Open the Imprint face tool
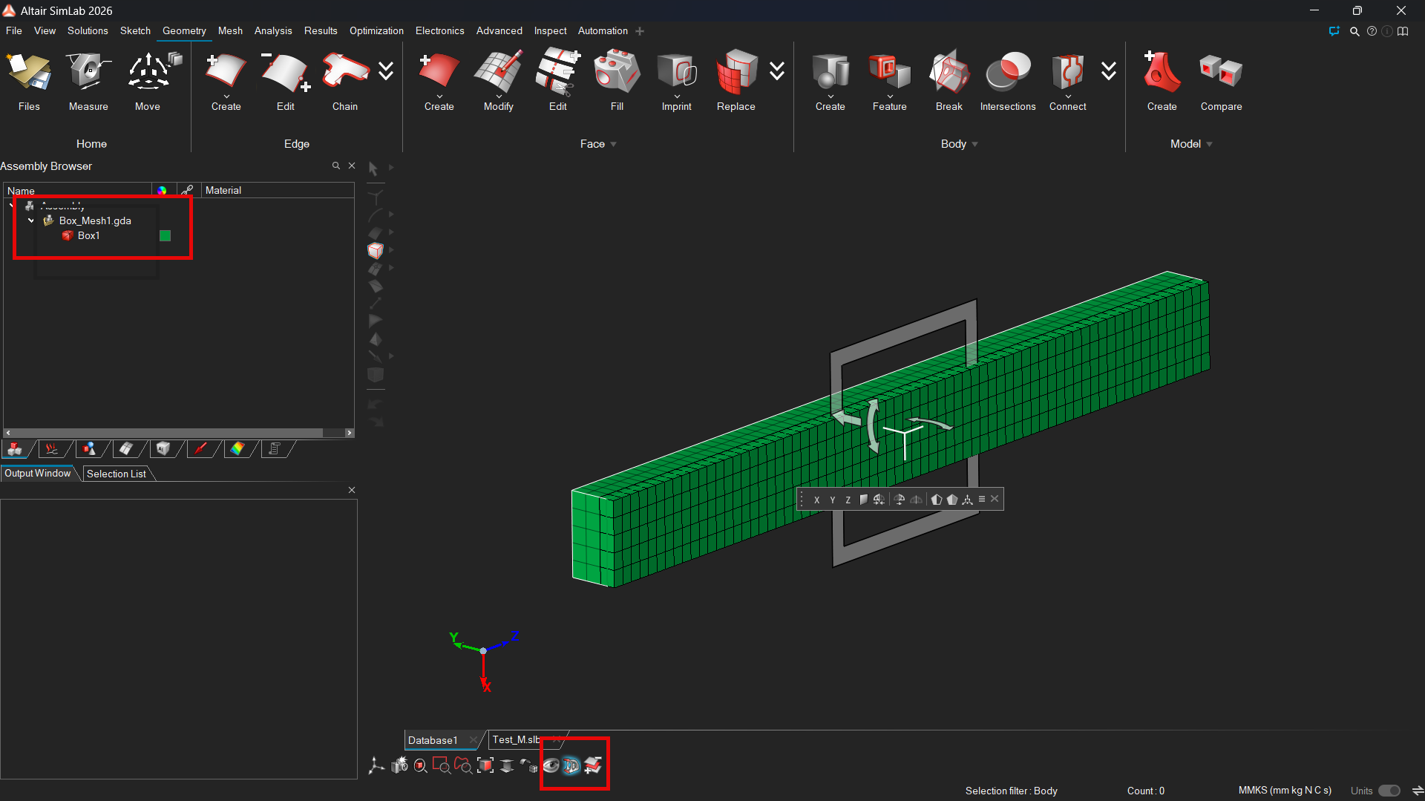Image resolution: width=1425 pixels, height=801 pixels. [676, 82]
